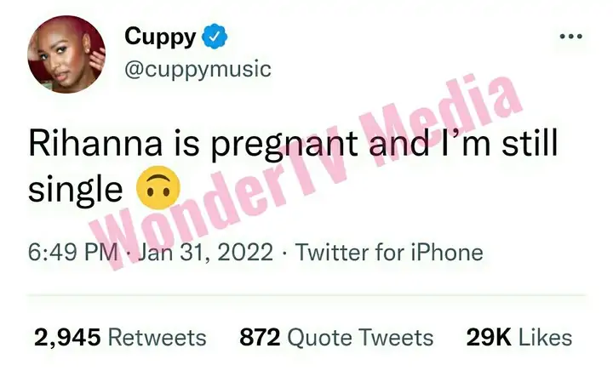613x371 pixels.
Task: Open the three-dot more options menu
Action: point(570,37)
